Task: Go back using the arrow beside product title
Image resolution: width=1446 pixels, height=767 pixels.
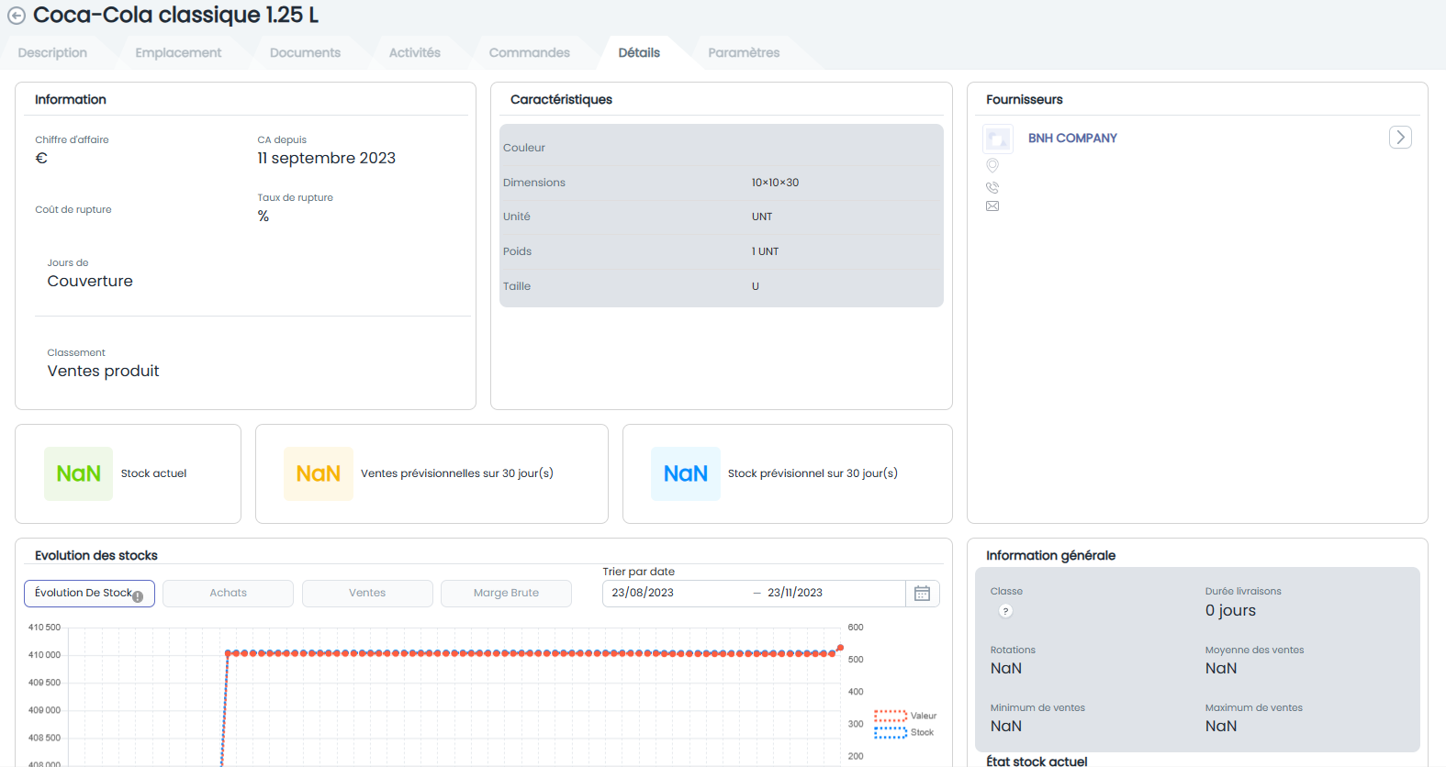Action: 16,16
